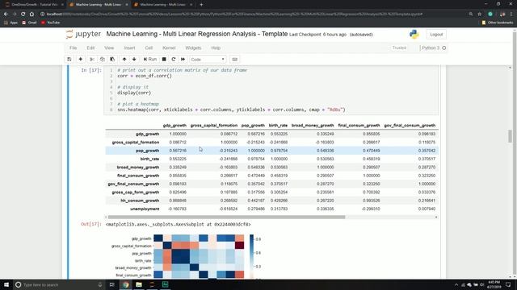Bookmark this page with star icon

[x=479, y=14]
